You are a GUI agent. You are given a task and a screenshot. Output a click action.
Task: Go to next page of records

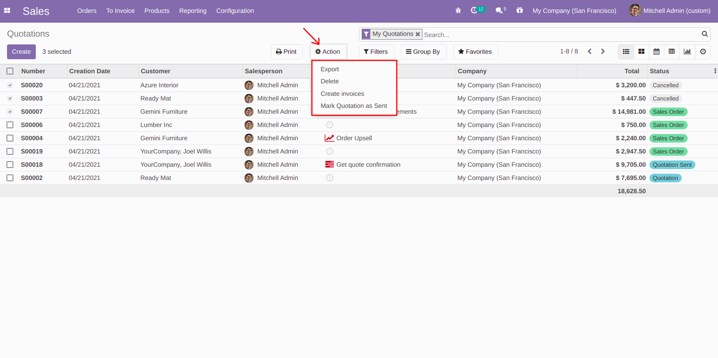[x=603, y=51]
